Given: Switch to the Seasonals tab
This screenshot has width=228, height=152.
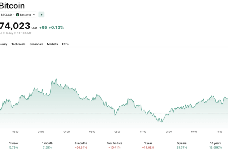Looking at the screenshot, I should (x=36, y=44).
